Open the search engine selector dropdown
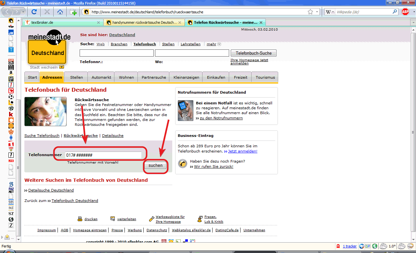This screenshot has height=253, width=416. (x=330, y=12)
